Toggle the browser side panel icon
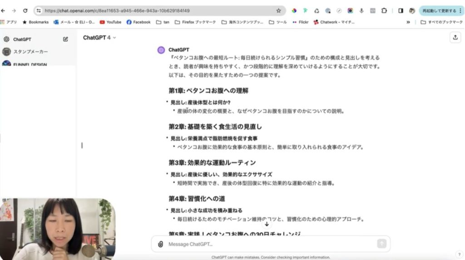Image resolution: width=465 pixels, height=260 pixels. coord(401,11)
